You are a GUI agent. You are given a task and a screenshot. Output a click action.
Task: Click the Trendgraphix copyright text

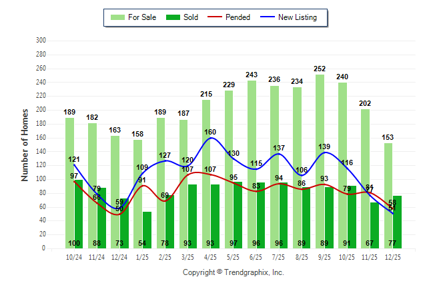tap(234, 272)
